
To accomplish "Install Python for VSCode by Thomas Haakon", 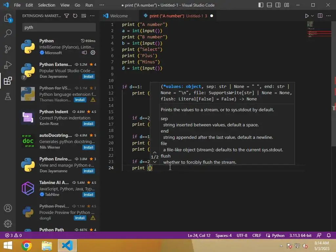I will point(80,100).
